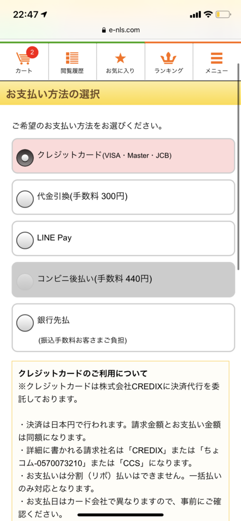The width and height of the screenshot is (241, 521).
Task: Open favorites star icon
Action: pos(120,58)
